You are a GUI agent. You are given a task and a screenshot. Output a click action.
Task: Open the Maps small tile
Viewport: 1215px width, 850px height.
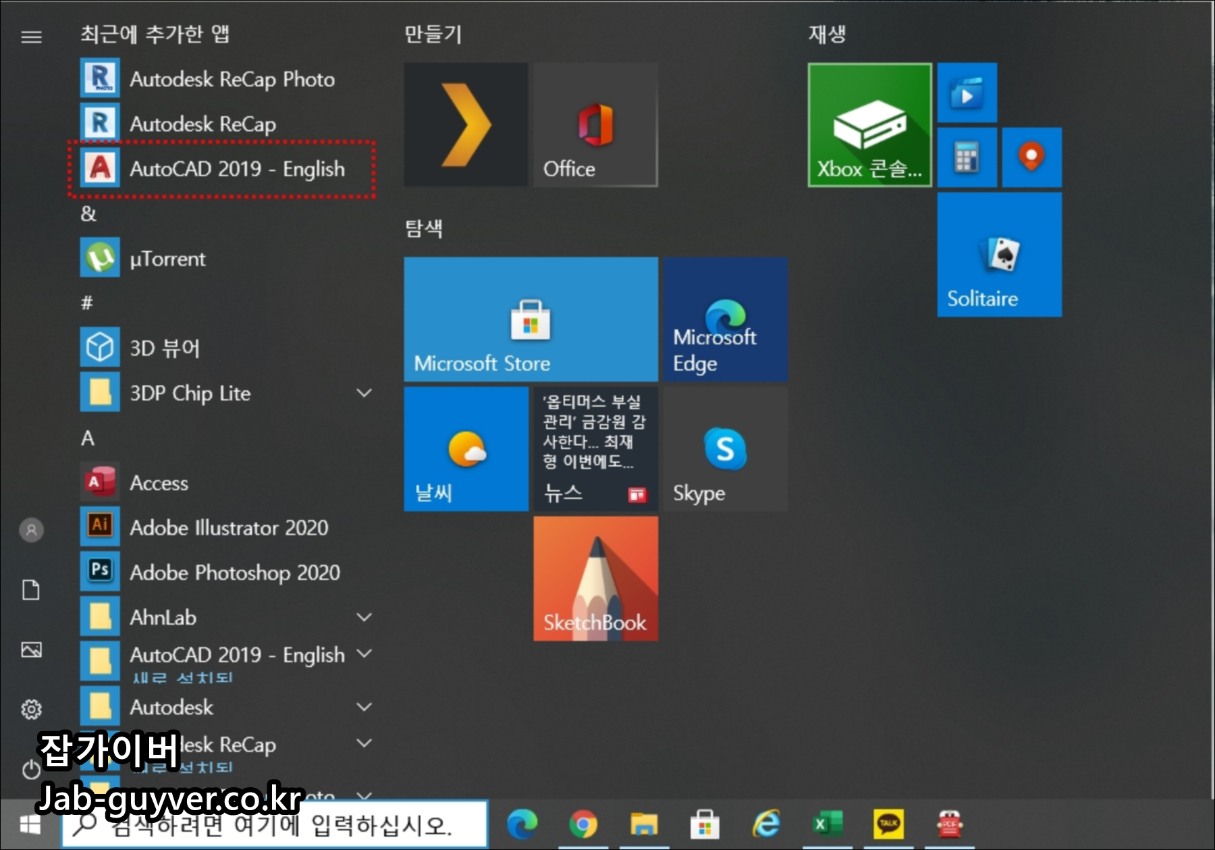pyautogui.click(x=1031, y=157)
